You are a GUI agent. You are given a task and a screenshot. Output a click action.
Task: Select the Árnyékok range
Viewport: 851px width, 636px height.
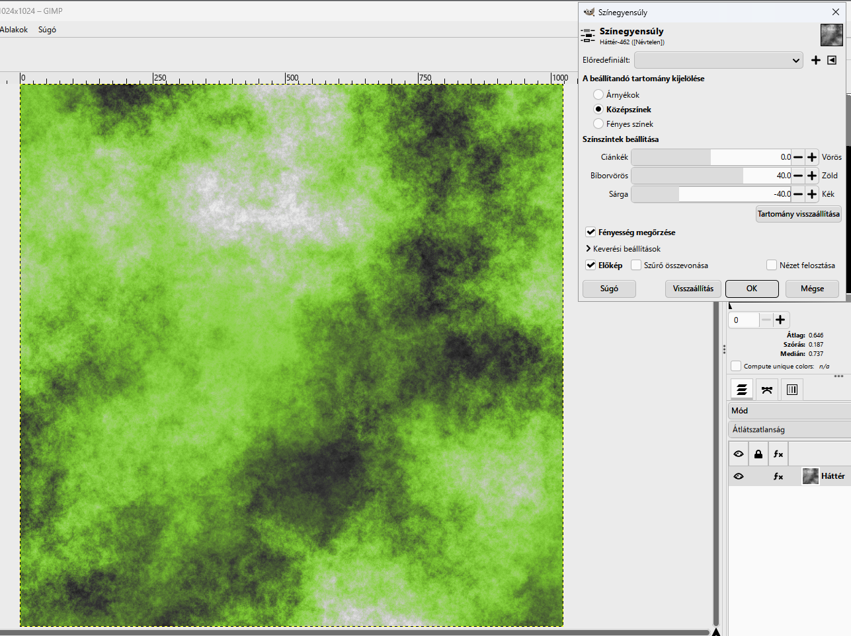point(598,94)
